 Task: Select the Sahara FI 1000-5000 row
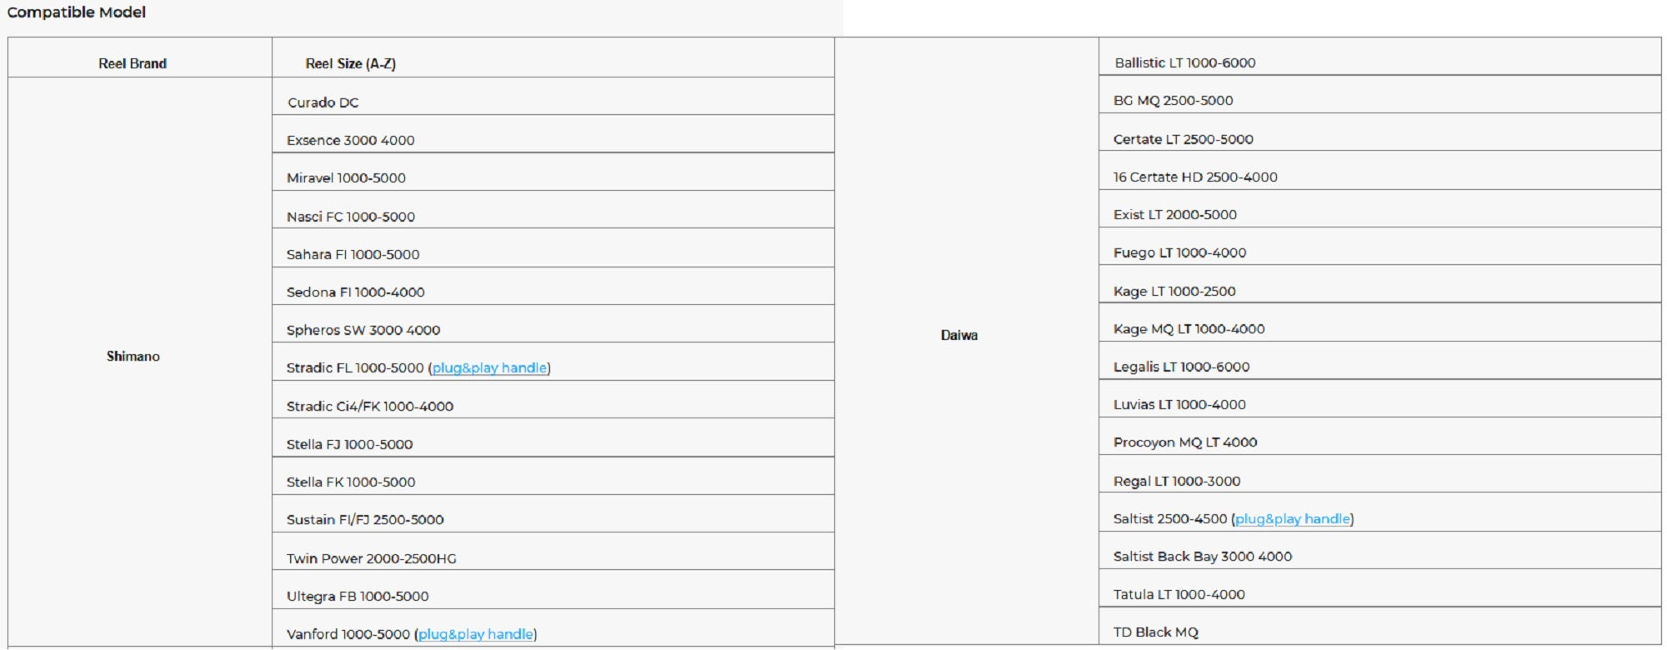tap(353, 255)
